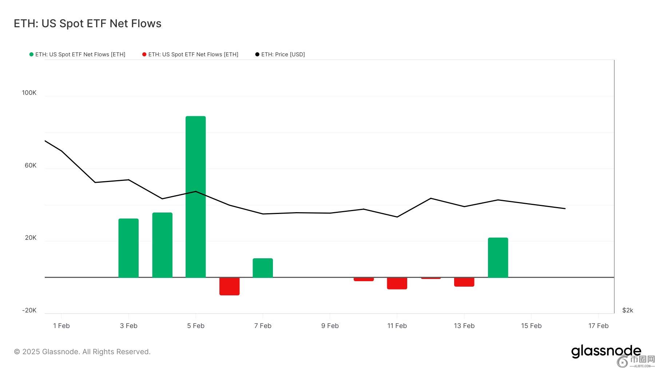Screen dimensions: 655x368
Task: Select the red bar on 11 Feb
Action: click(397, 283)
